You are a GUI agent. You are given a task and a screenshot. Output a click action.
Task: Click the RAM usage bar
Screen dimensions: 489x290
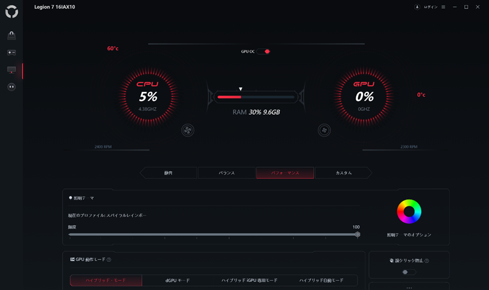pos(256,97)
